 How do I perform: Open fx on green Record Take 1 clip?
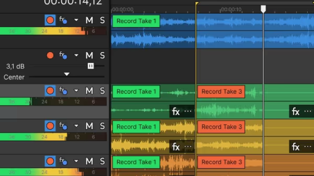(176, 111)
